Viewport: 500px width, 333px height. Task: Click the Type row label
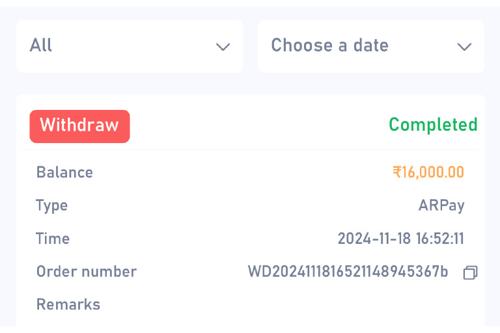pyautogui.click(x=52, y=206)
